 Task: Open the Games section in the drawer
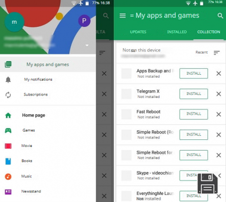pyautogui.click(x=48, y=130)
